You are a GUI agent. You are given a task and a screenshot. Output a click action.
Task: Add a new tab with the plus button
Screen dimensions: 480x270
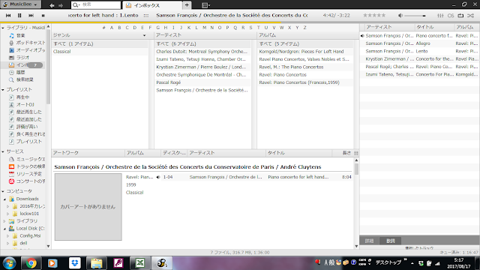point(187,5)
